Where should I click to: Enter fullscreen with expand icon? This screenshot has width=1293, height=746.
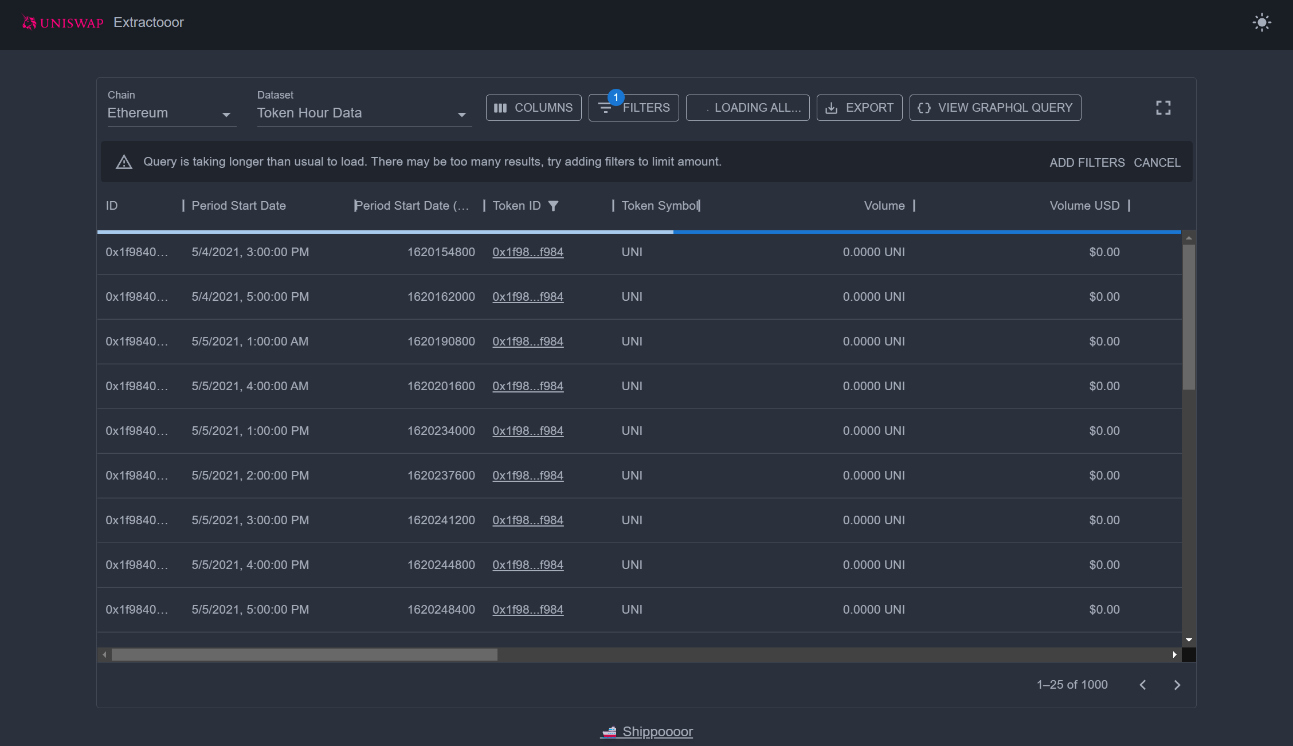(1163, 108)
